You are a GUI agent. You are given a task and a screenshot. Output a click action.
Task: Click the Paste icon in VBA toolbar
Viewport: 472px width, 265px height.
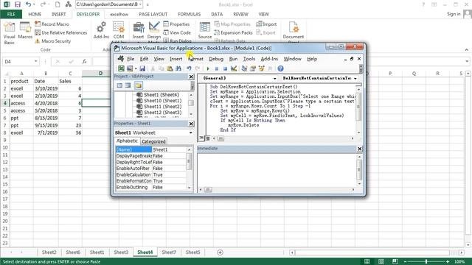pos(170,68)
